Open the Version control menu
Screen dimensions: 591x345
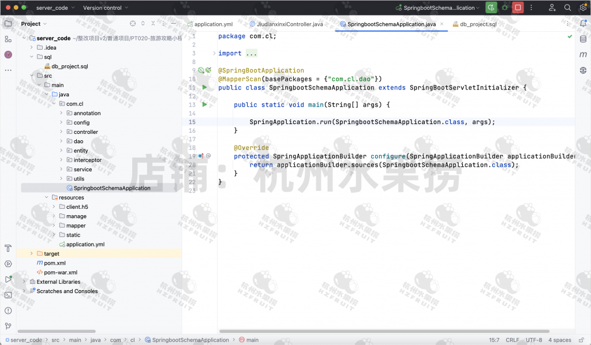105,7
